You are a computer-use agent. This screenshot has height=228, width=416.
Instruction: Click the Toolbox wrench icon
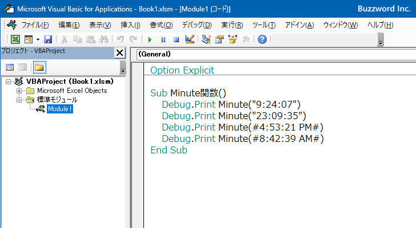[246, 39]
